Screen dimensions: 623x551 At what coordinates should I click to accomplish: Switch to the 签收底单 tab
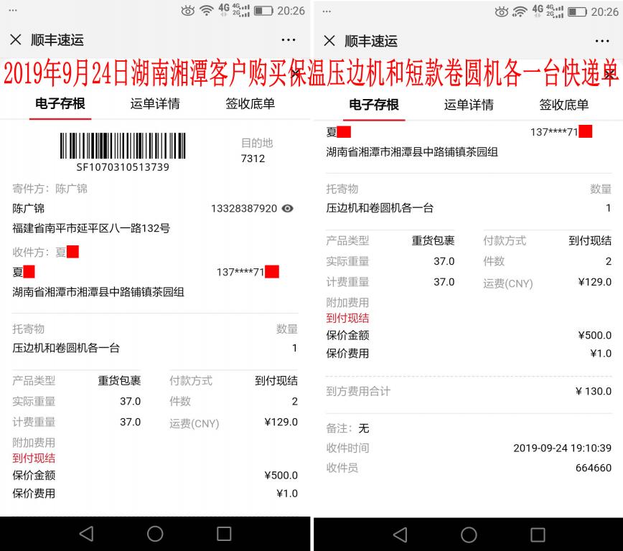250,103
